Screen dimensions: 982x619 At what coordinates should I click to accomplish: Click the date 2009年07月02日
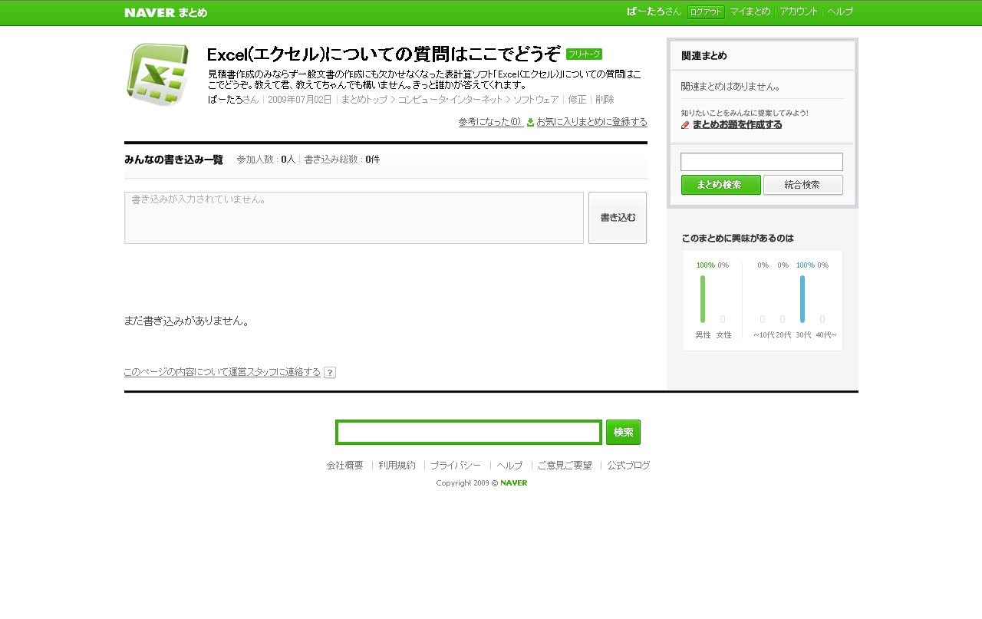coord(300,100)
